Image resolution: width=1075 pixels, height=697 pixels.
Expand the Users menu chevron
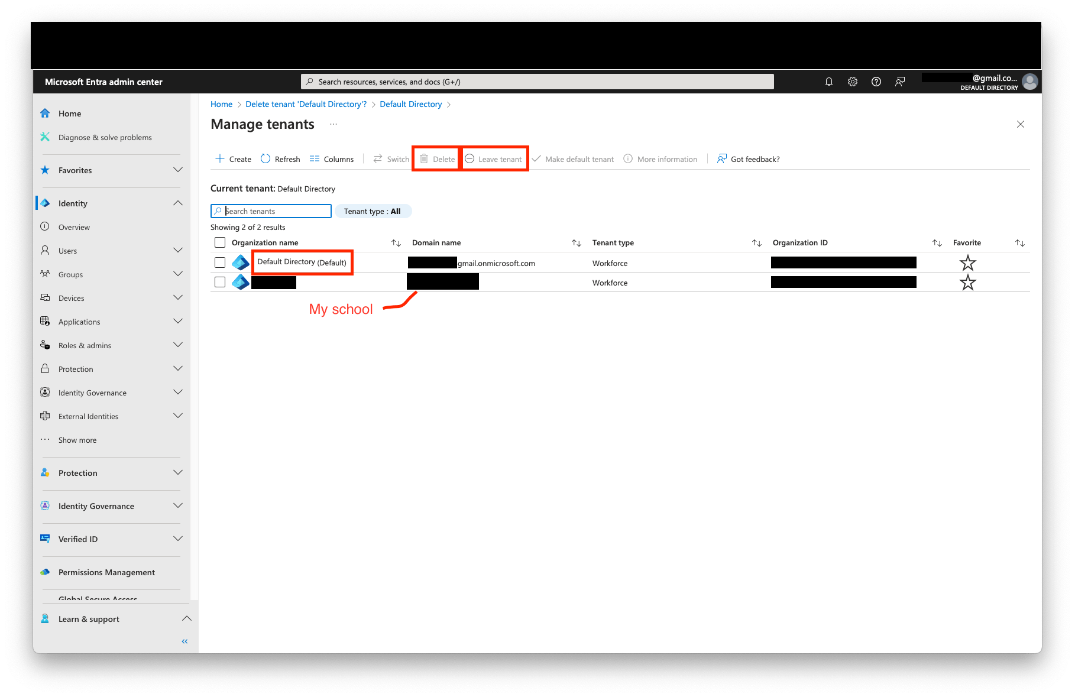(178, 250)
